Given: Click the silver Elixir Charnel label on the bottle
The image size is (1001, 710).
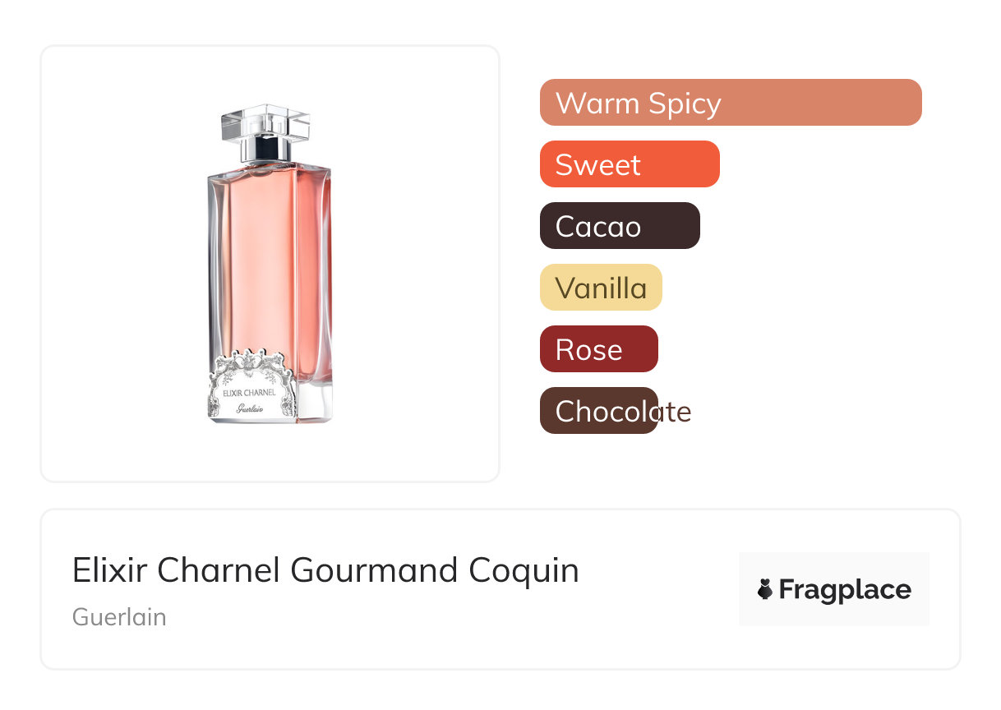Looking at the screenshot, I should tap(249, 393).
